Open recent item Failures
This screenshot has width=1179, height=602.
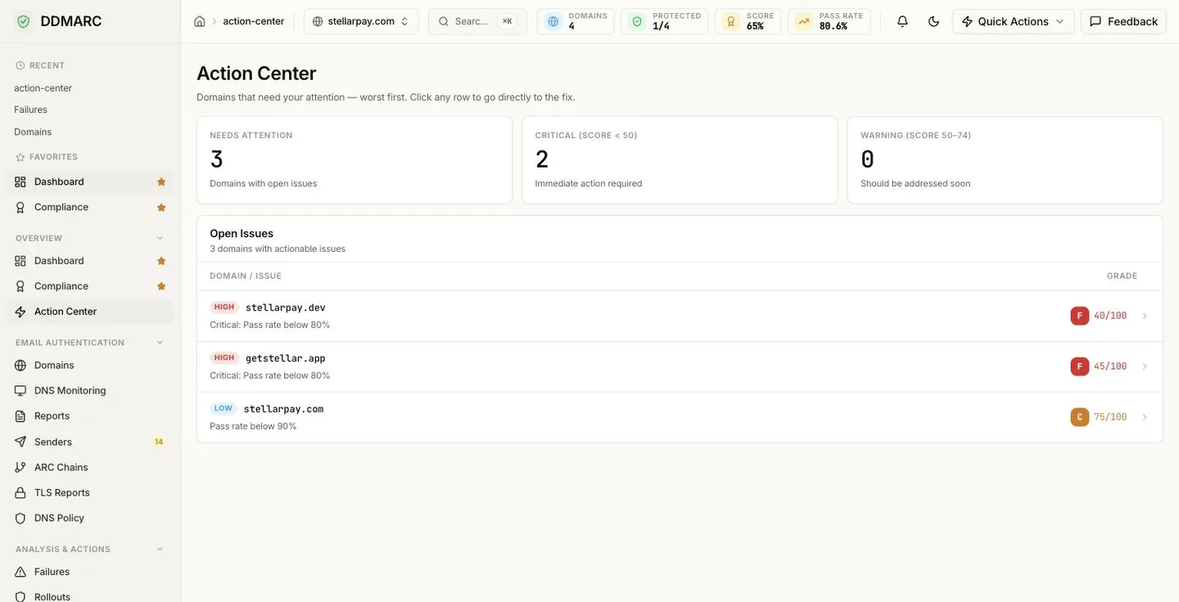[x=30, y=110]
